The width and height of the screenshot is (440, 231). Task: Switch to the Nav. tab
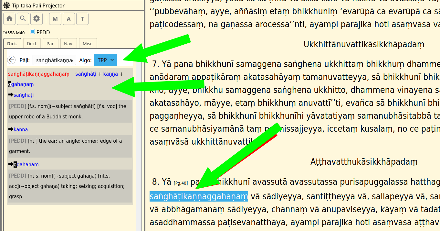point(68,43)
